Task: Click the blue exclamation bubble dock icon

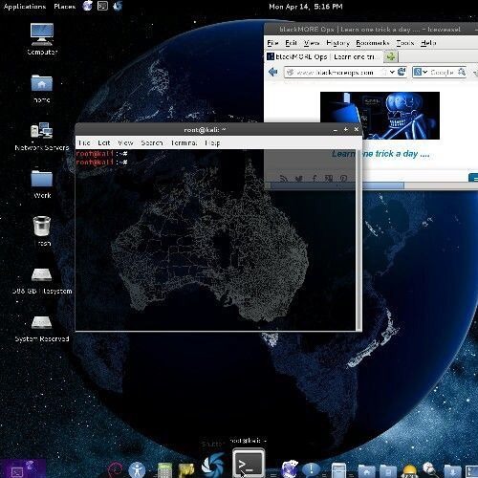Action: pos(312,469)
